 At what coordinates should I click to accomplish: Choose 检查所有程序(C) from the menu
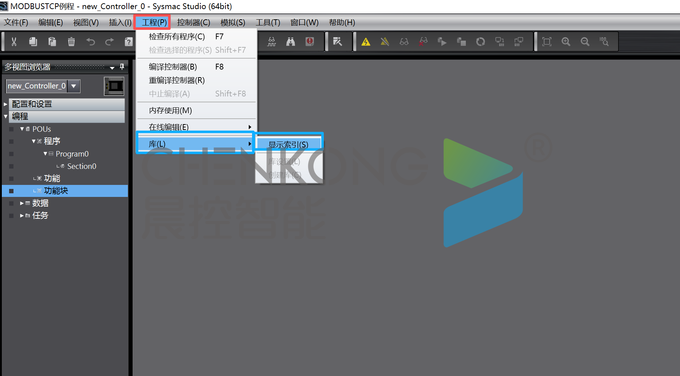196,37
